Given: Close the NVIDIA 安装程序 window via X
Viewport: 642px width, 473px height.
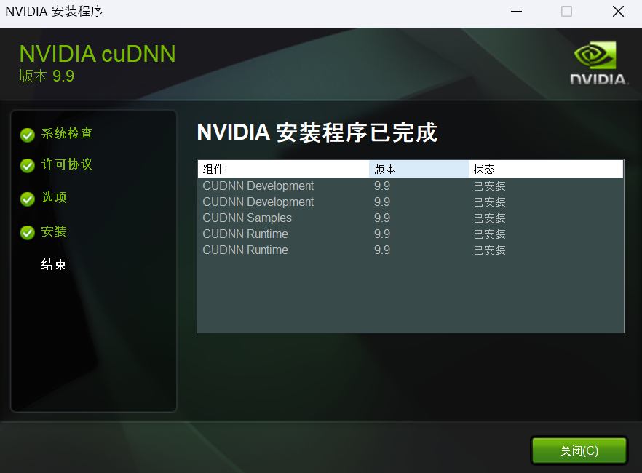Looking at the screenshot, I should [x=618, y=12].
